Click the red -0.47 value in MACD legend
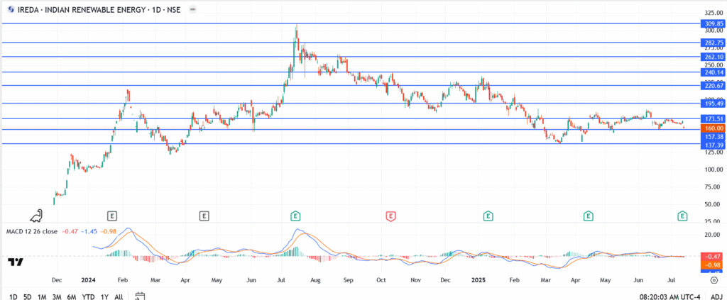727x300 pixels. pyautogui.click(x=69, y=231)
